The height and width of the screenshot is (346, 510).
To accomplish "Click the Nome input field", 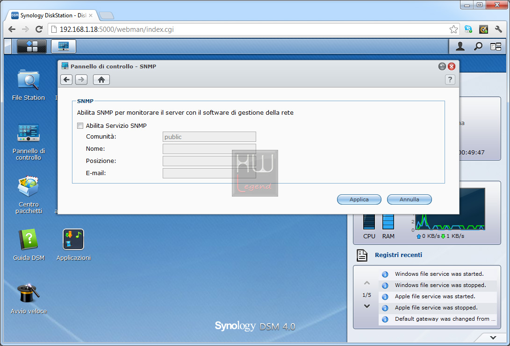I will [209, 149].
